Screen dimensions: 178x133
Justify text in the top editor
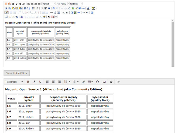pos(39,4)
